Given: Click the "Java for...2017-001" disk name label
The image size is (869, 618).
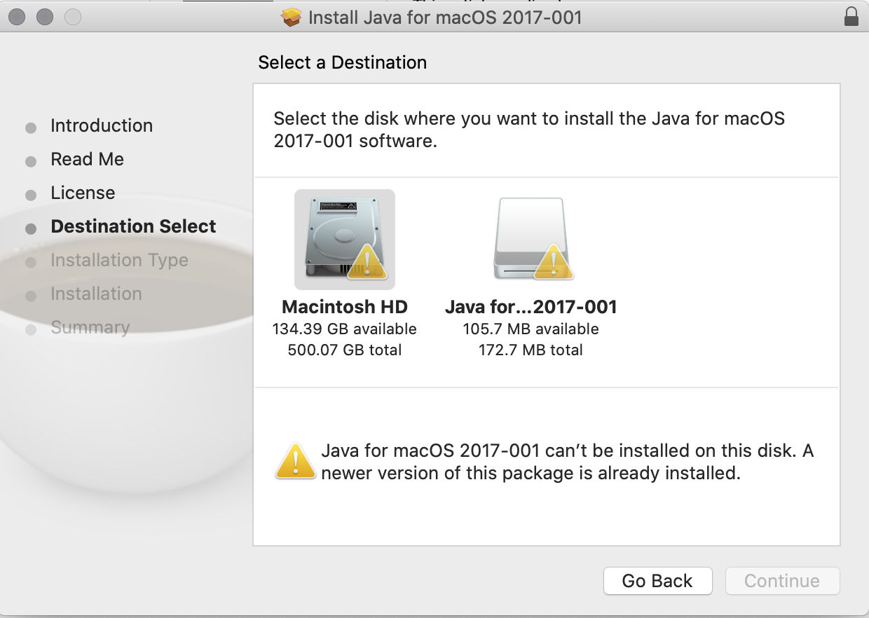Looking at the screenshot, I should click(x=531, y=307).
